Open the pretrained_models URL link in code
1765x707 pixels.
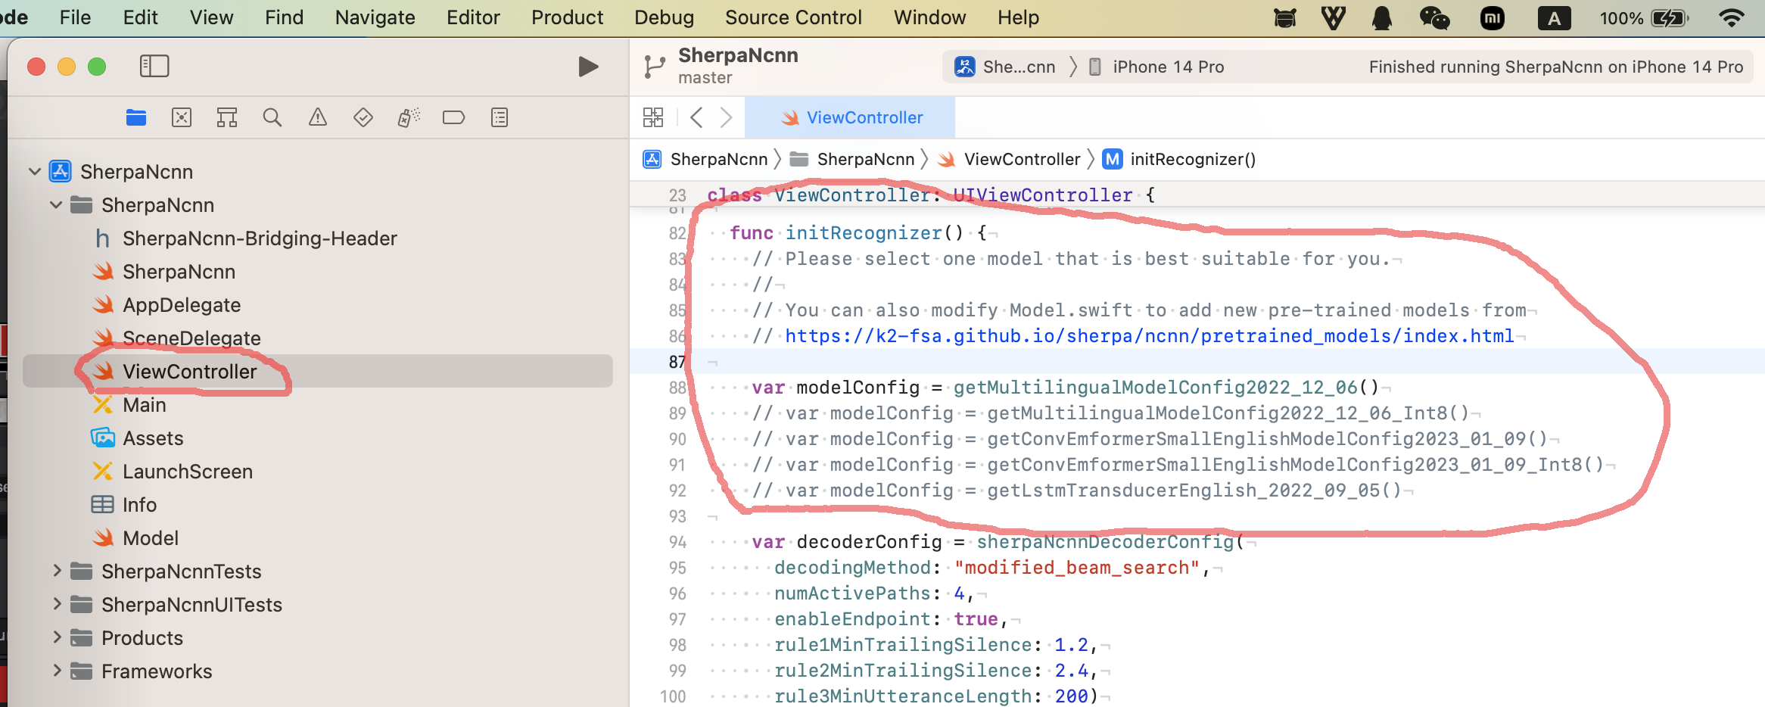[x=1149, y=336]
